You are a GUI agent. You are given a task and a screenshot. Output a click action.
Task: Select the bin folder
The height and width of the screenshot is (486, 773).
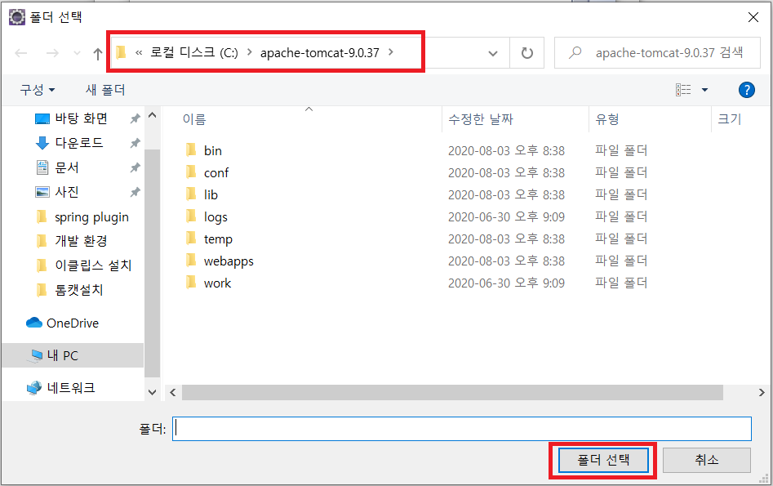tap(213, 150)
